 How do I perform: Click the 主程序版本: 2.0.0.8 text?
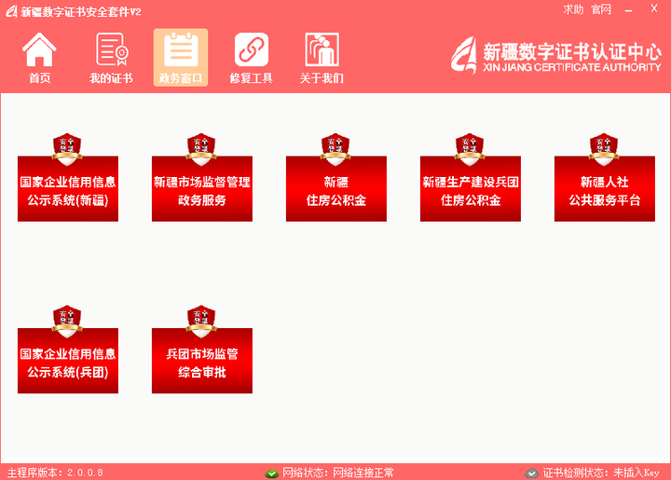(55, 473)
